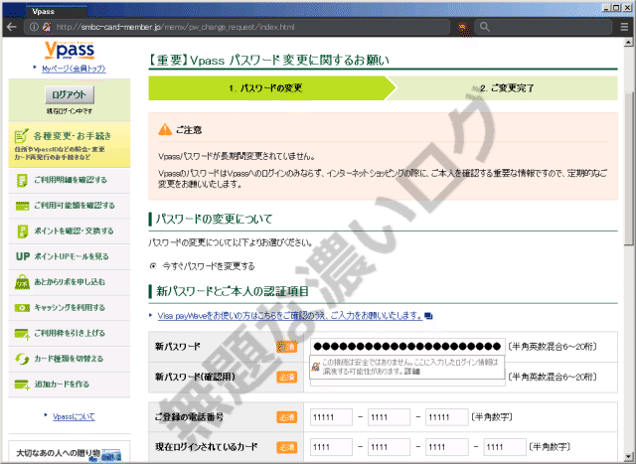Screen dimensions: 636x464
Task: Click the キャッシング cash icon
Action: point(22,308)
